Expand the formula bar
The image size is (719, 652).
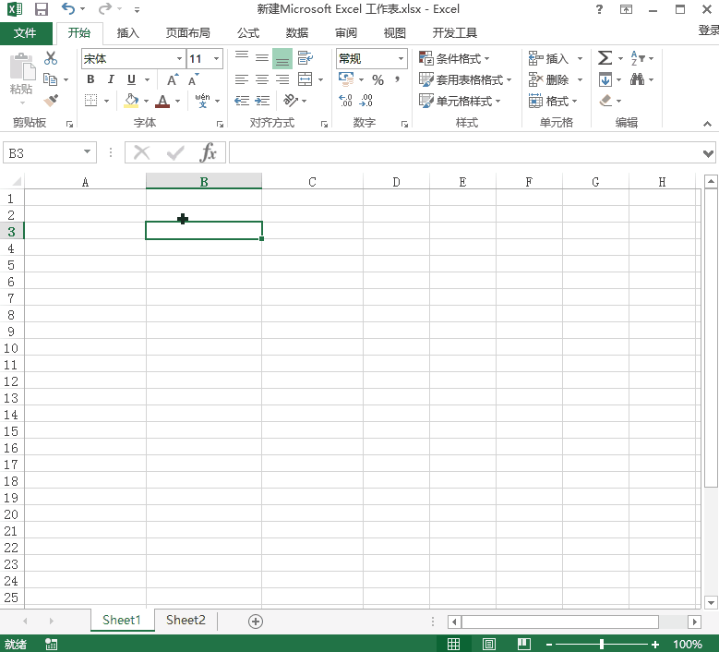pos(708,153)
